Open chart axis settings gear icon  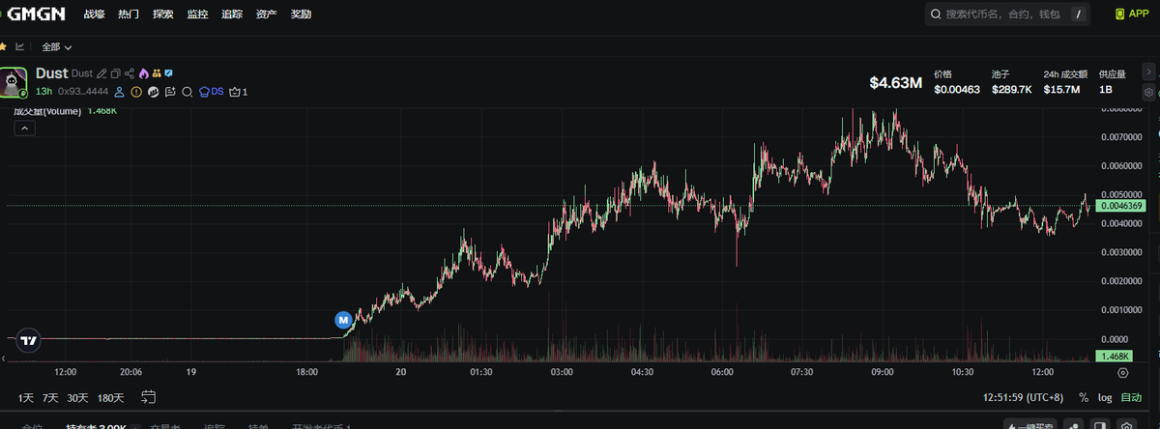tap(1122, 372)
